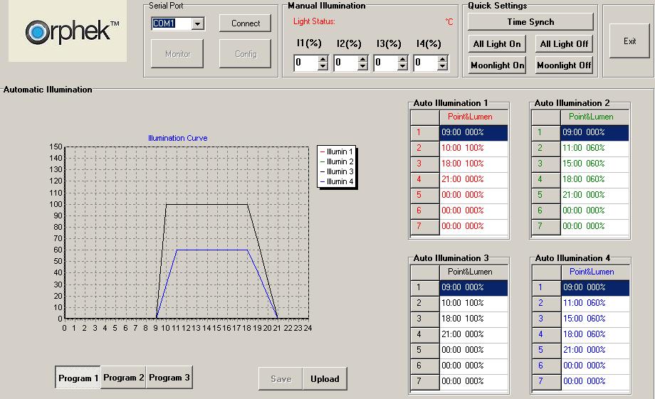
Task: Select Auto Illumination 4 row number 7
Action: (547, 381)
